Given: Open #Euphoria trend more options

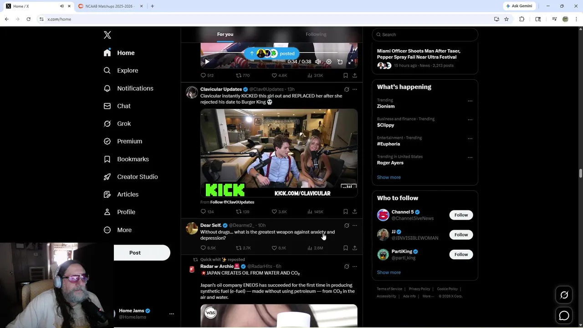Looking at the screenshot, I should click(470, 138).
